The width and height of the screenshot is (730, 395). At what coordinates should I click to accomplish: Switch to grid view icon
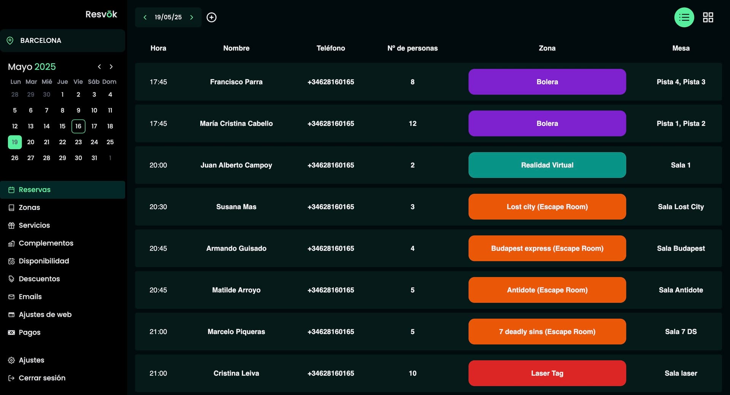708,17
